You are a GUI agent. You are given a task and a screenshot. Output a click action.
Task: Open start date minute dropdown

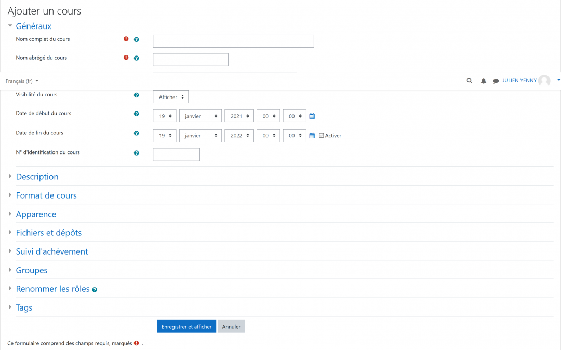295,116
